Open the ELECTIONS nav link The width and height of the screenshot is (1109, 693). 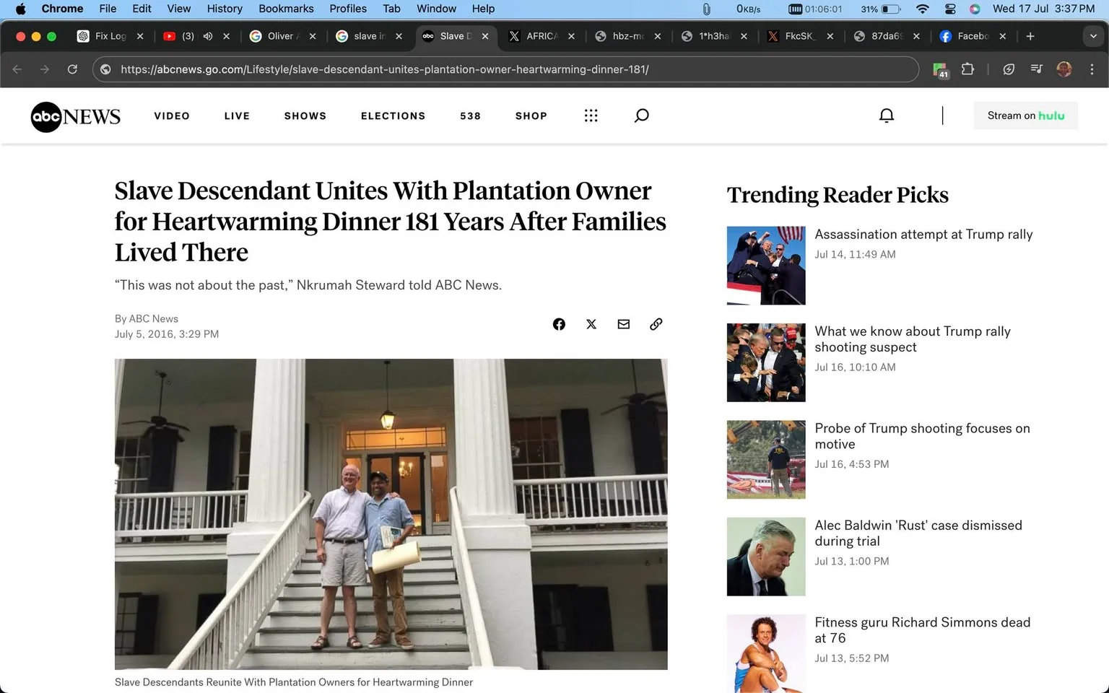coord(393,115)
